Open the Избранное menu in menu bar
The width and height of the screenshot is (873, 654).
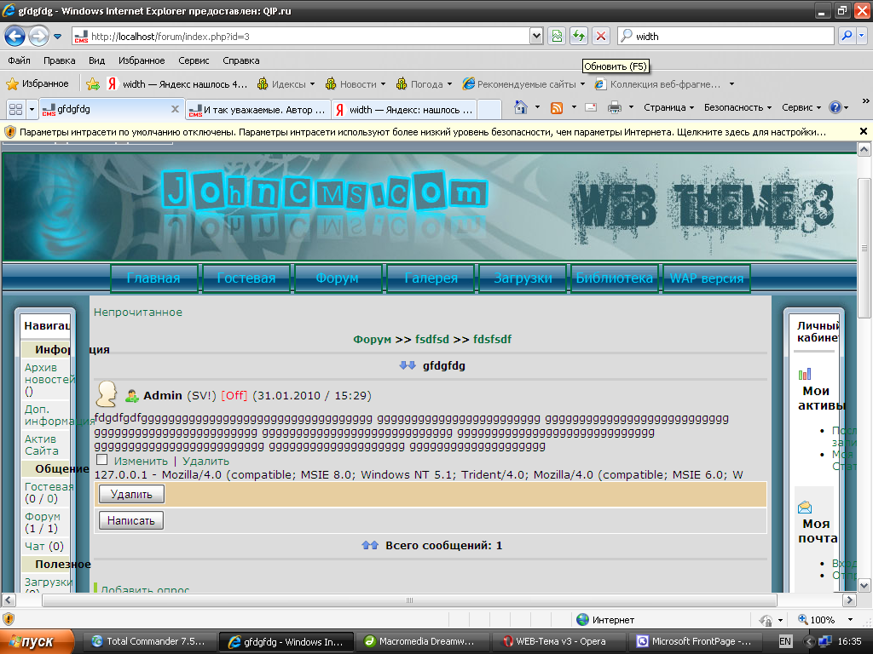142,60
